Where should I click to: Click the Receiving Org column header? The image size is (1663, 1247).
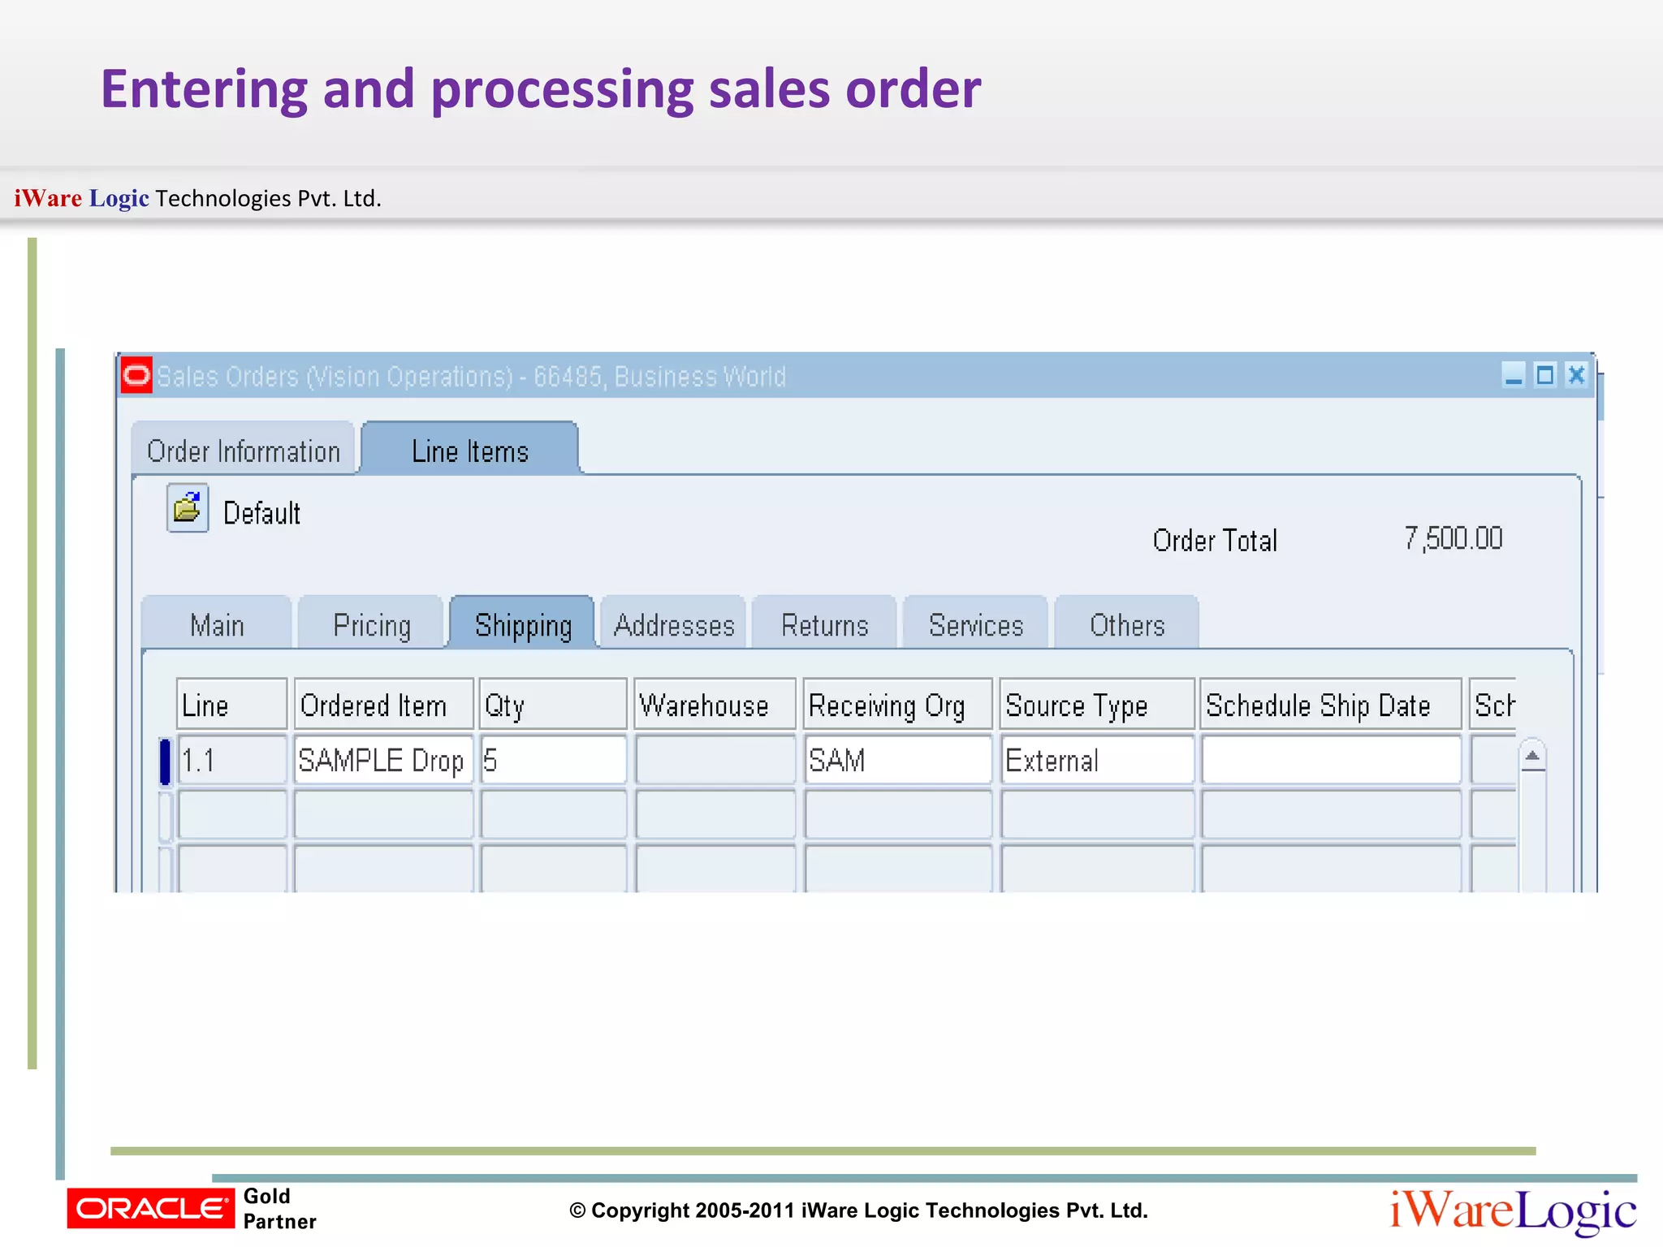[898, 704]
